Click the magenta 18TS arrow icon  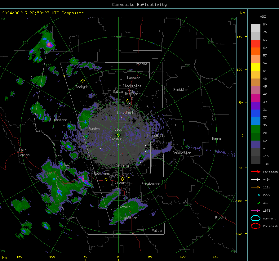coord(255,211)
